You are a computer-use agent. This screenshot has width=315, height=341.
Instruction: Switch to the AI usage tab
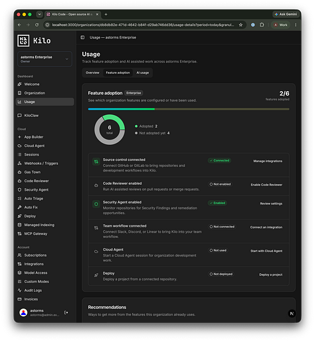coord(142,72)
